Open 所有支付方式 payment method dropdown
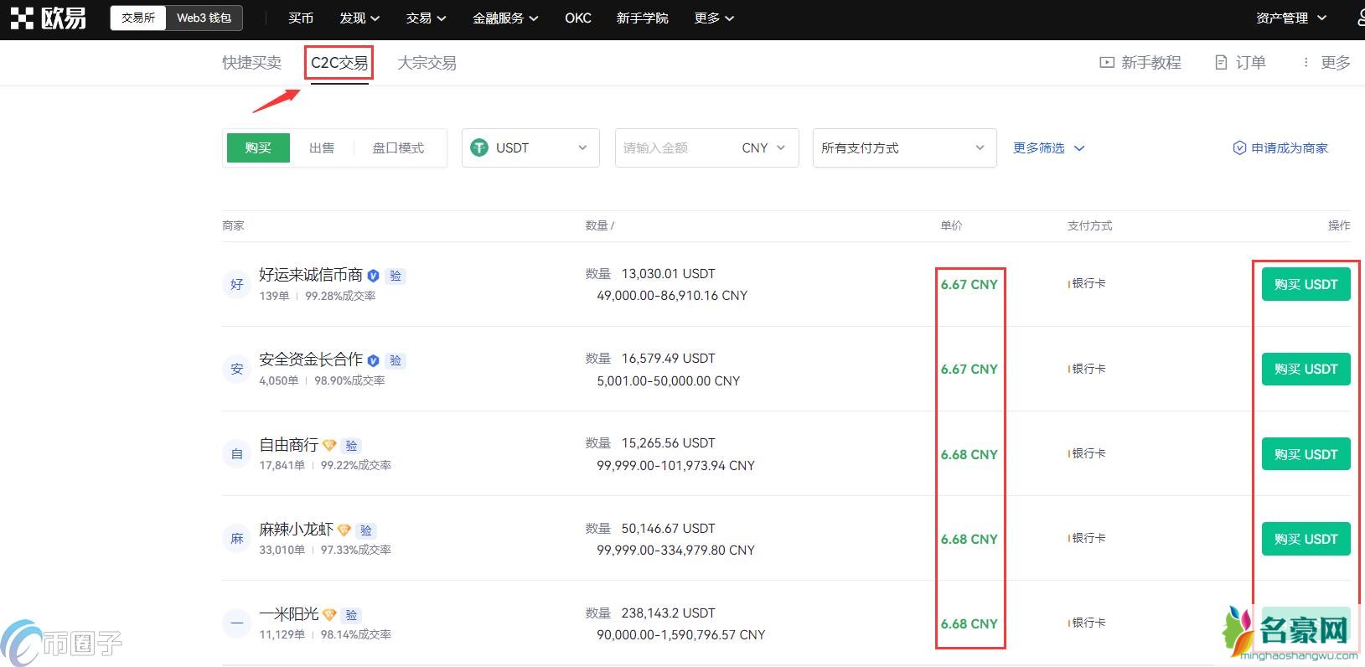This screenshot has width=1365, height=667. click(x=904, y=147)
